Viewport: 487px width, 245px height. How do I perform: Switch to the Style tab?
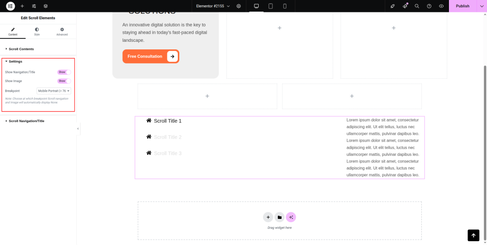coord(37,32)
